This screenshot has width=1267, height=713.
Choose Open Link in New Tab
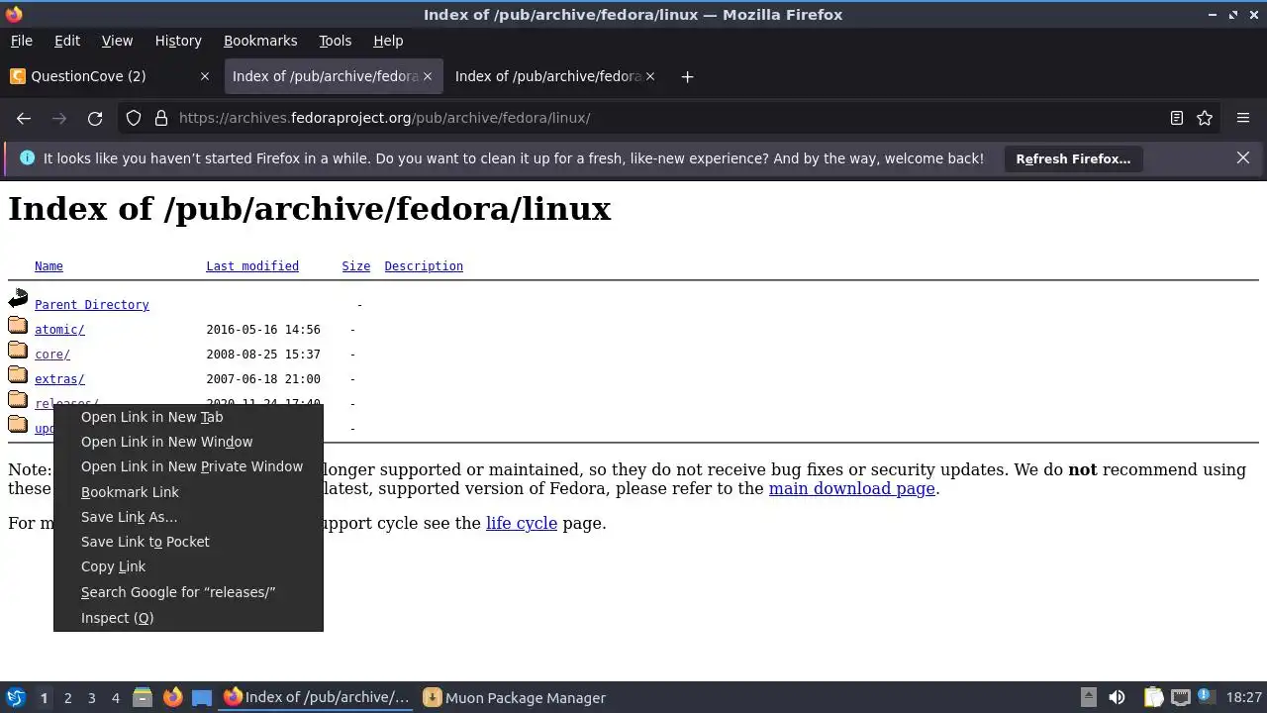click(188, 417)
